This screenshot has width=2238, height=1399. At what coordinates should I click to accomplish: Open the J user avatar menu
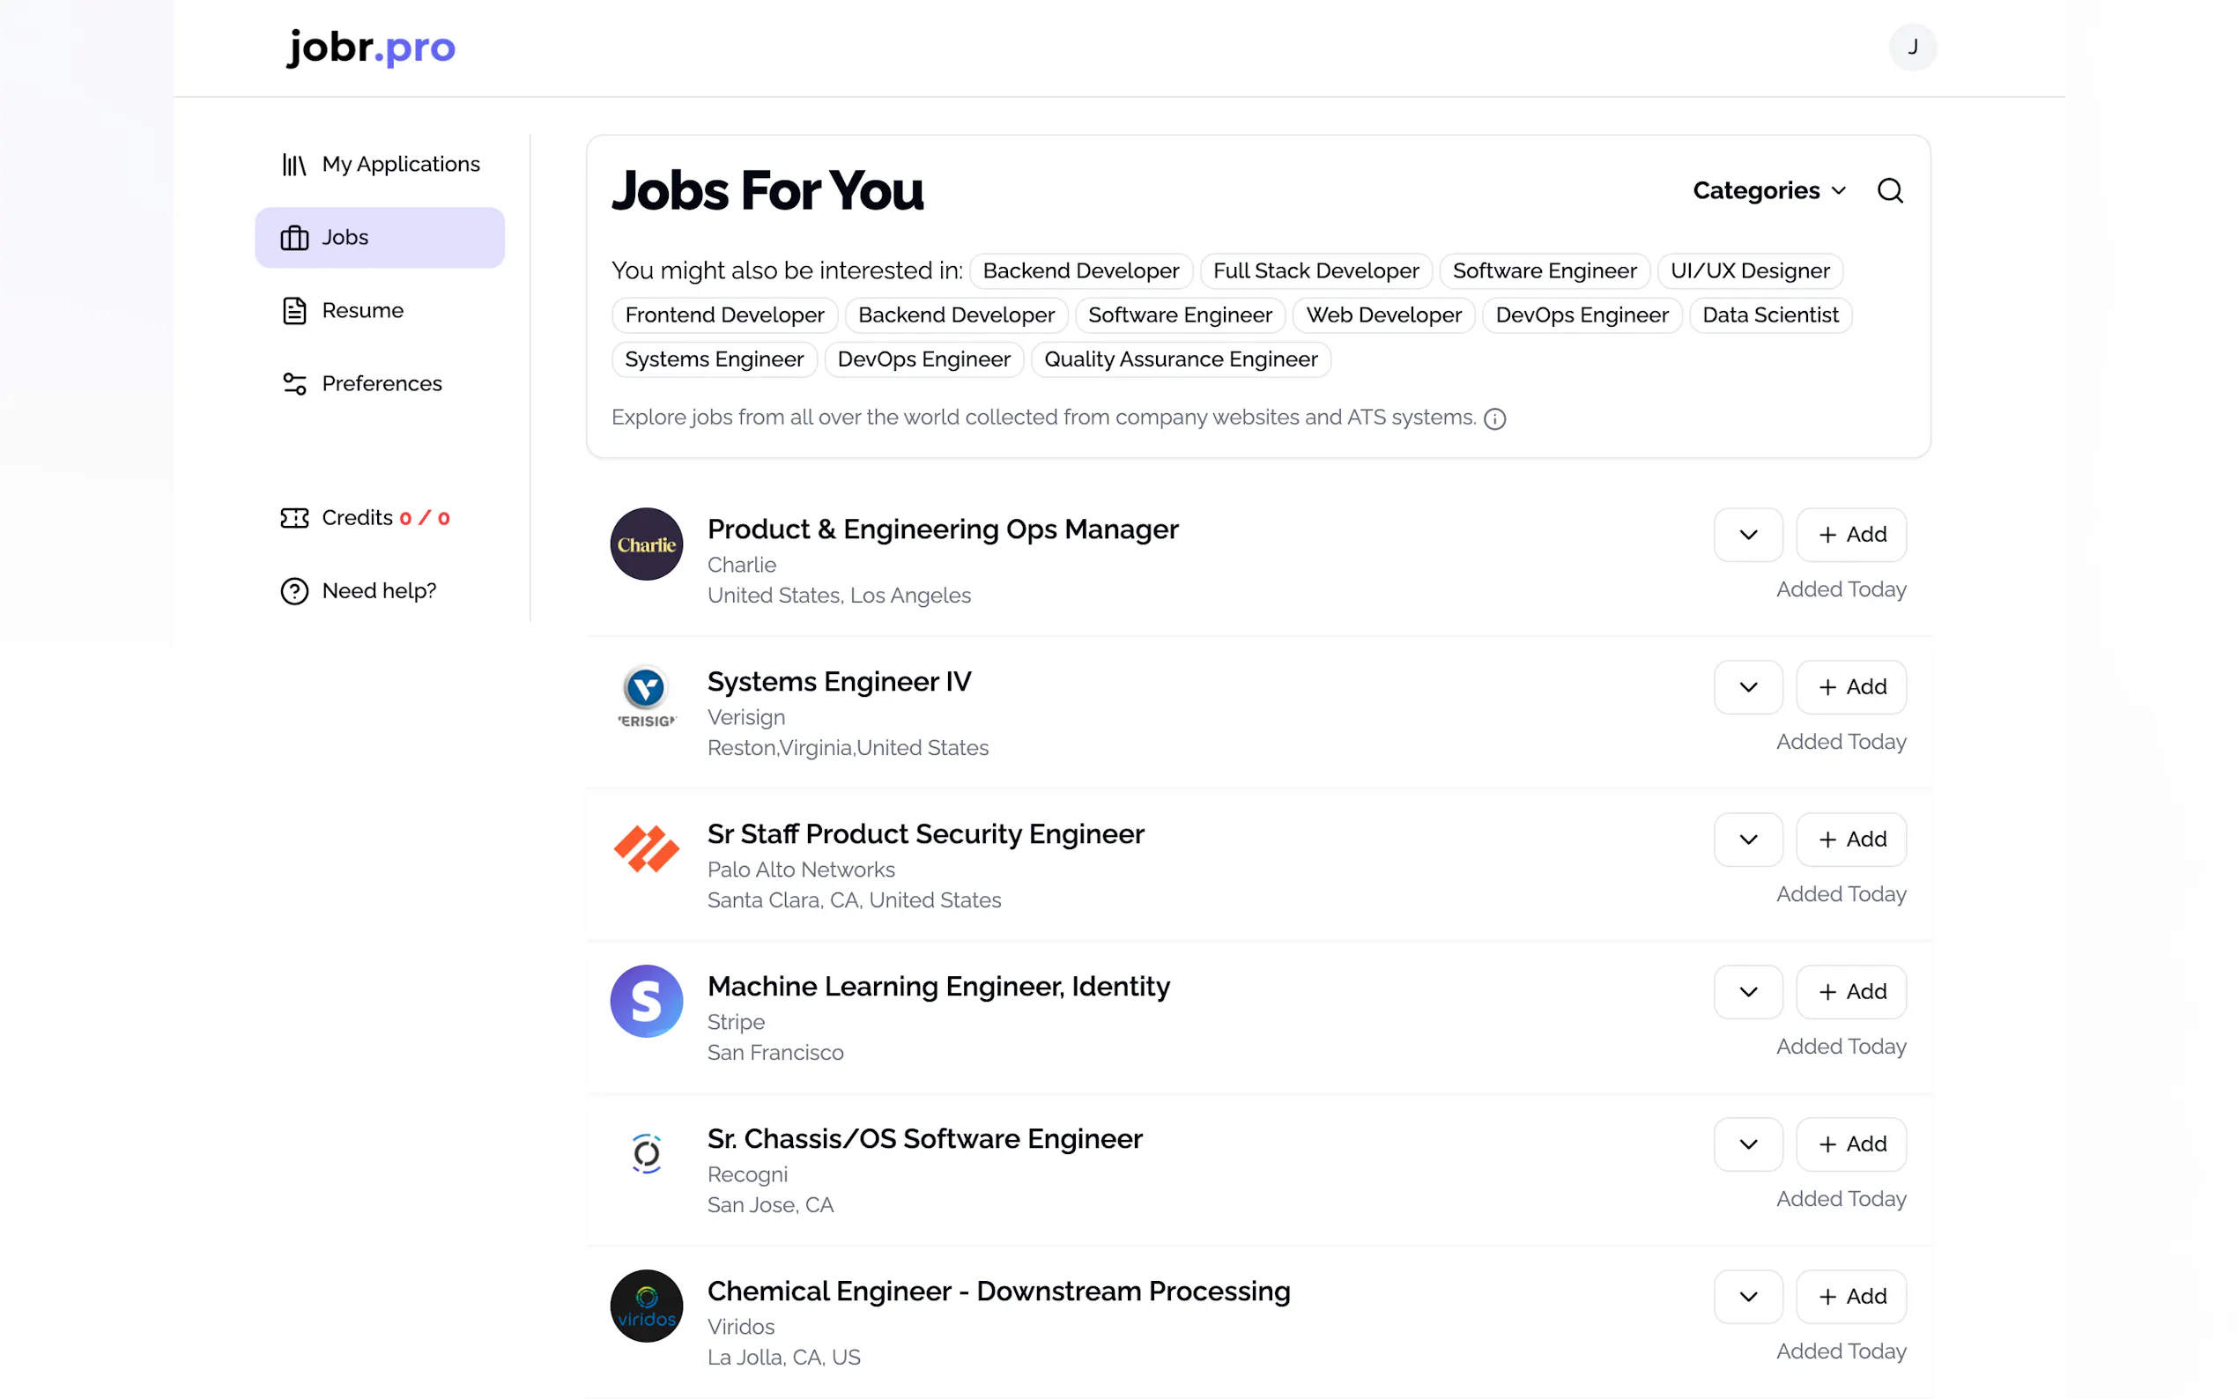pos(1911,48)
